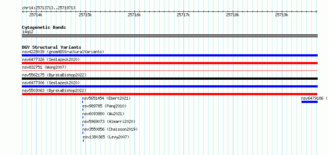Click esv989785 (Pang2010) variant label
The image size is (328, 155).
[105, 106]
